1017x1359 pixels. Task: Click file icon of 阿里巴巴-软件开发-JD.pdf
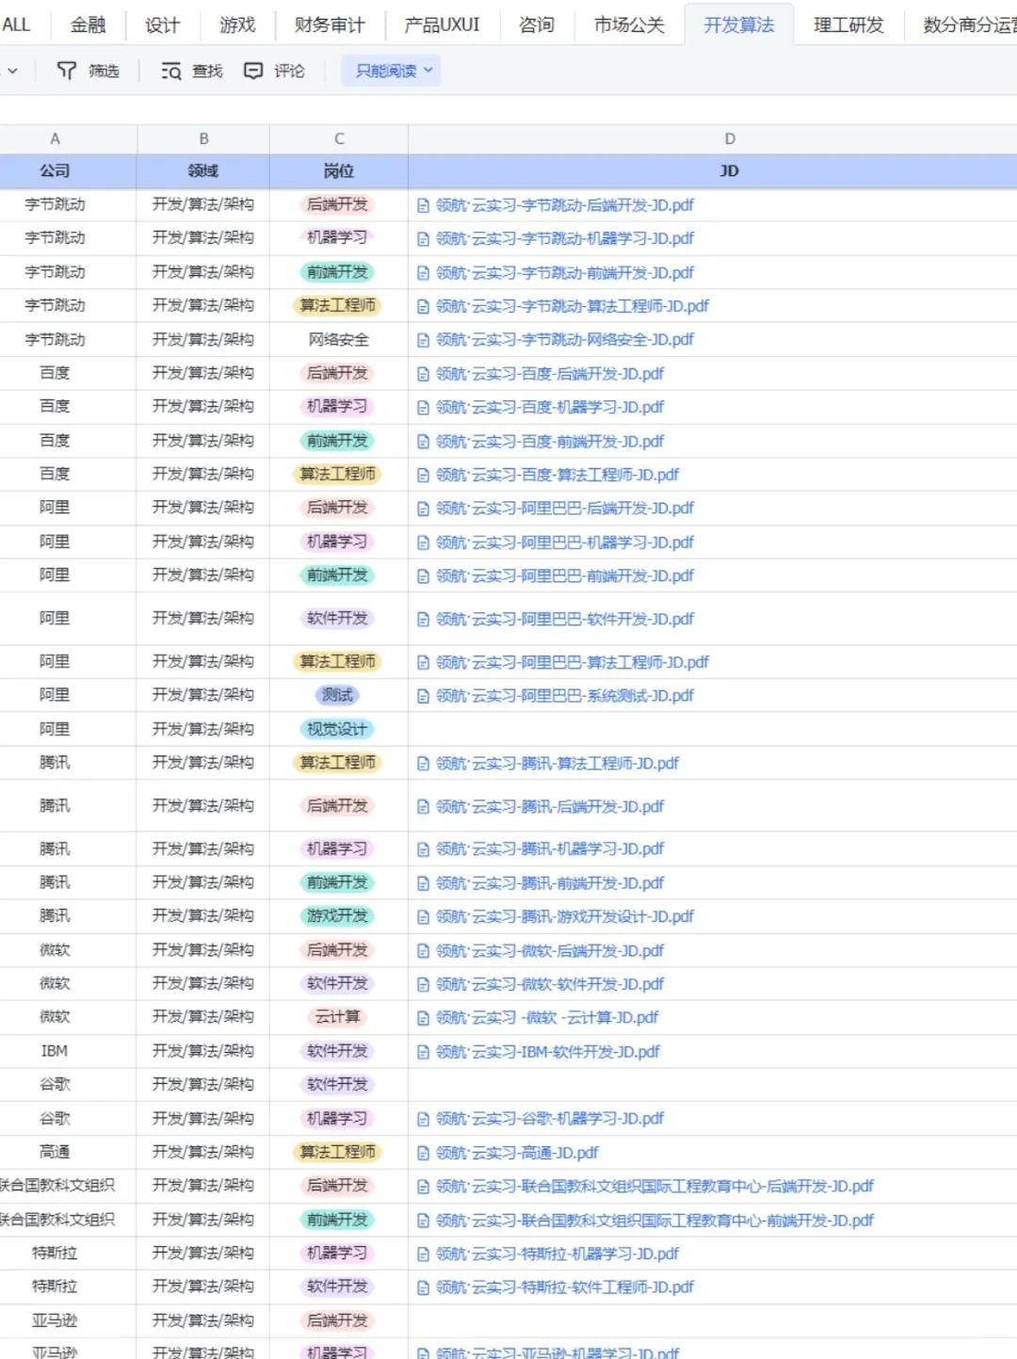point(423,620)
